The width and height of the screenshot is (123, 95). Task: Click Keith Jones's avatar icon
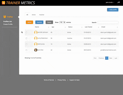click(36, 44)
